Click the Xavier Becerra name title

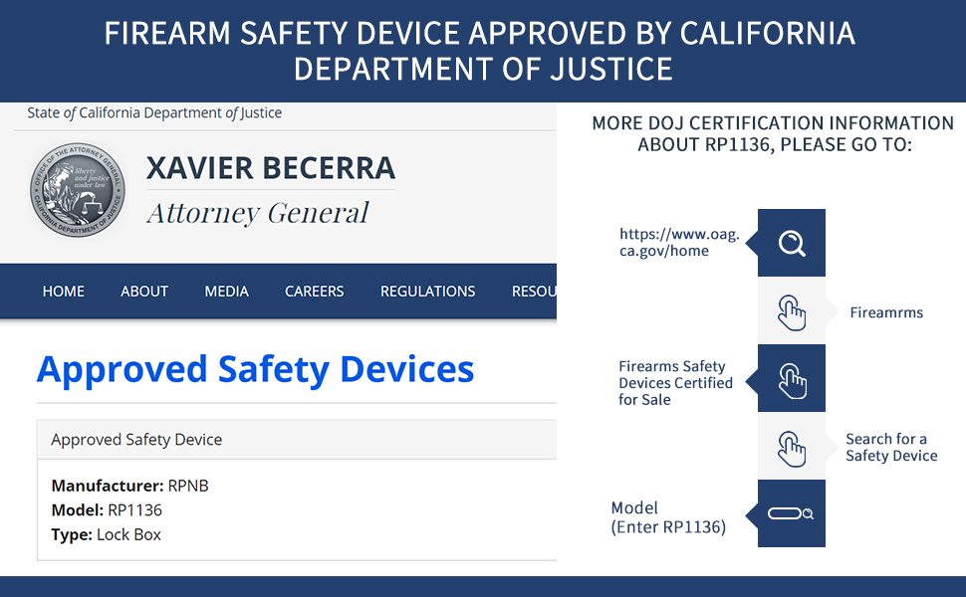[271, 167]
